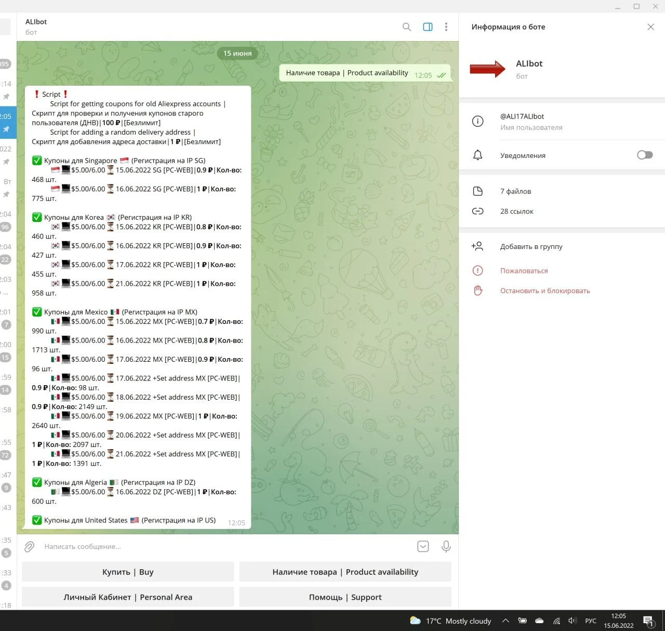This screenshot has height=631, width=665.
Task: Click the Купоны для Algeria line
Action: pos(114,482)
